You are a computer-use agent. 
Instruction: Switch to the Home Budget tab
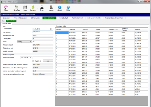pyautogui.click(x=63, y=18)
